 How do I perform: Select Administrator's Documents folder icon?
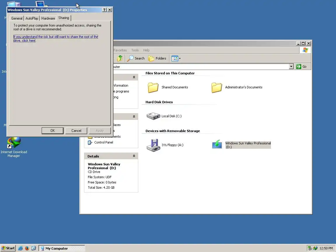pos(217,87)
